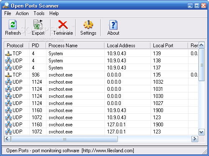Sort by the PID column header
The width and height of the screenshot is (209, 156).
(x=38, y=46)
